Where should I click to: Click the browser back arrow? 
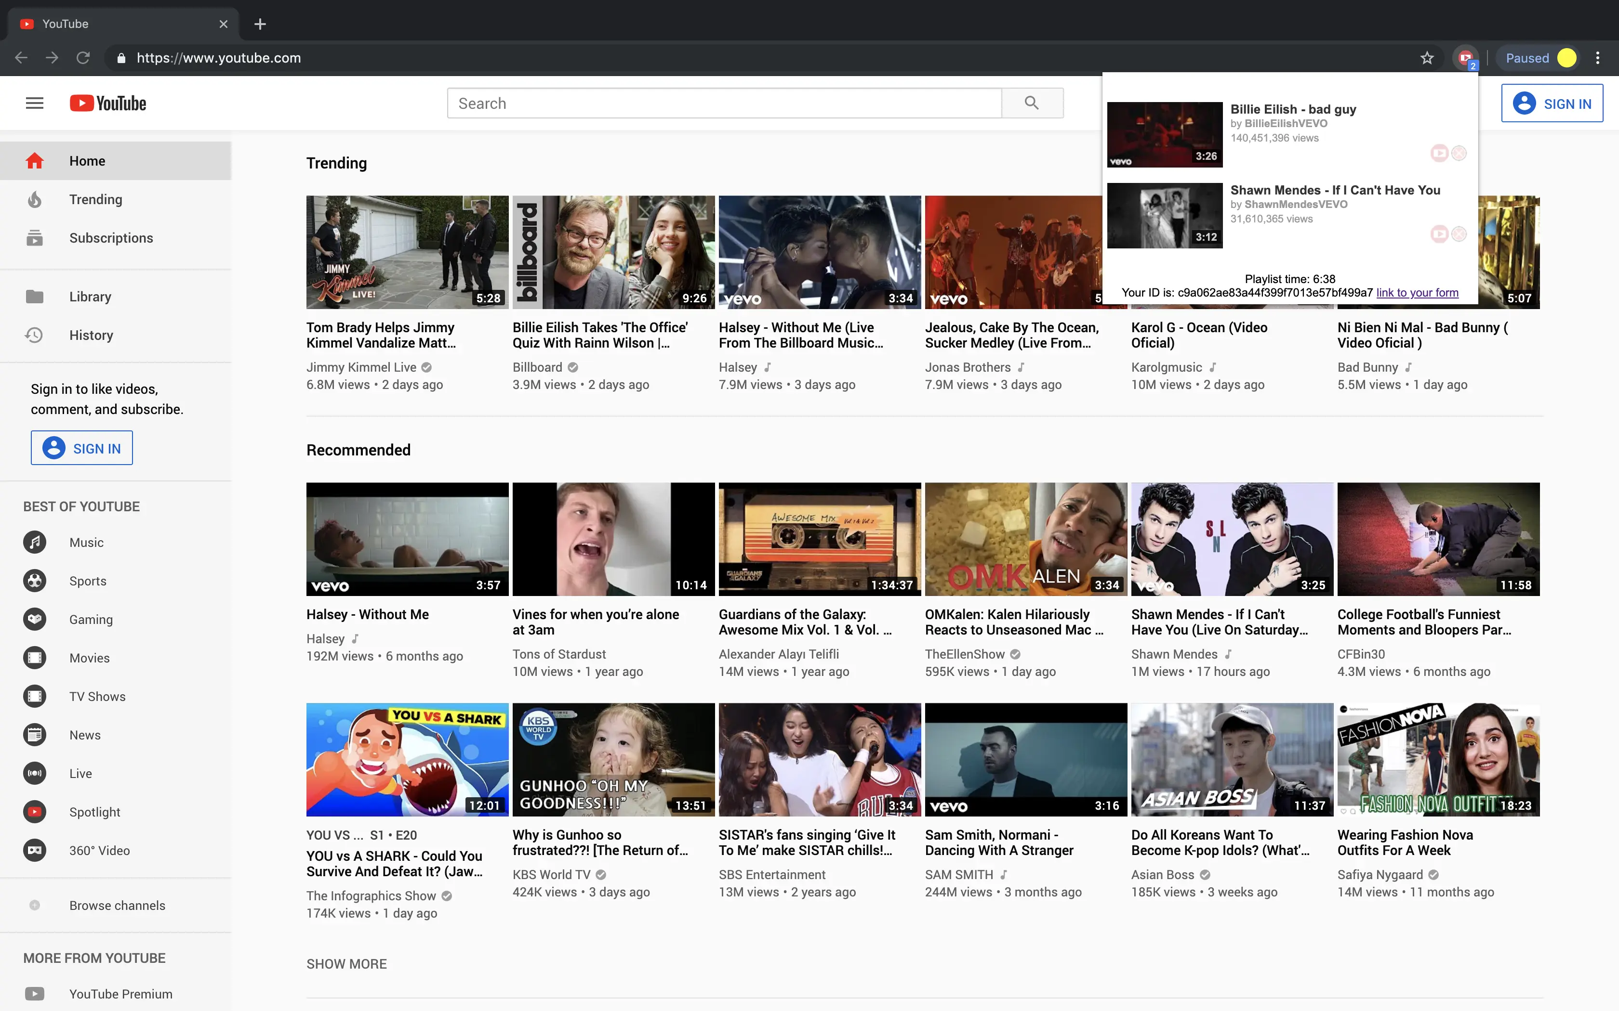[21, 58]
